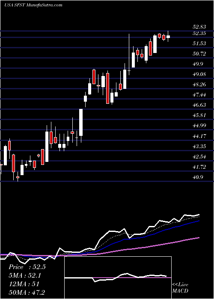Click the 49.08 price axis label
This screenshot has width=214, height=299.
pyautogui.click(x=199, y=75)
